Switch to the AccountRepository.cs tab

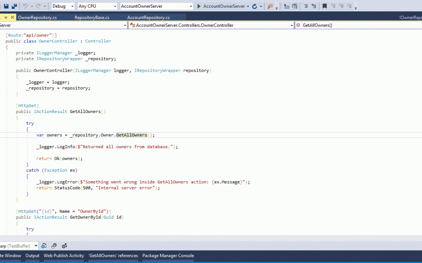pos(148,18)
